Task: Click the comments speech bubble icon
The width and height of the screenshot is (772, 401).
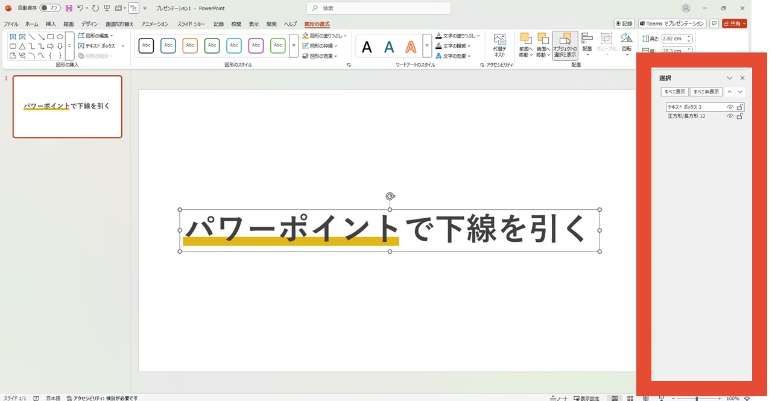Action: 714,24
